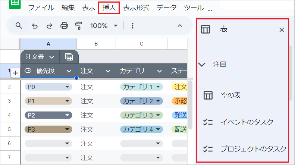
Task: Open the 編集 menu
Action: click(x=68, y=8)
